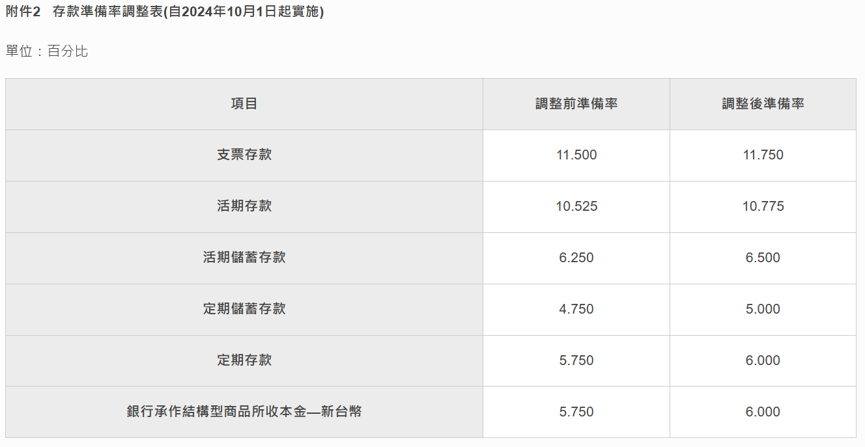
Task: Click the 11.750 value cell
Action: pos(763,155)
